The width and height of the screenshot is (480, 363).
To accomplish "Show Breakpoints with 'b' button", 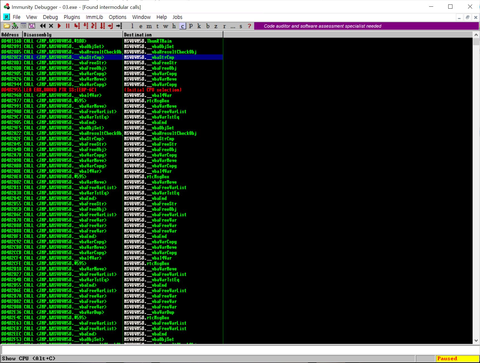I will [x=208, y=26].
